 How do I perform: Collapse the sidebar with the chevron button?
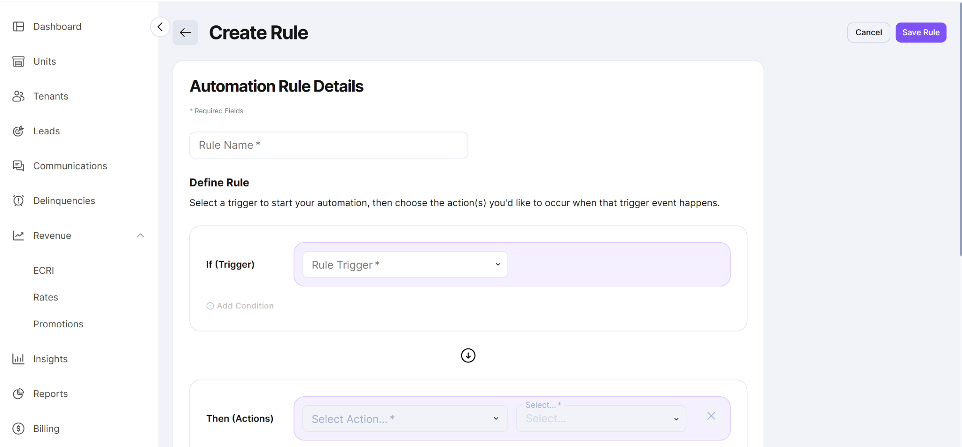pyautogui.click(x=160, y=27)
